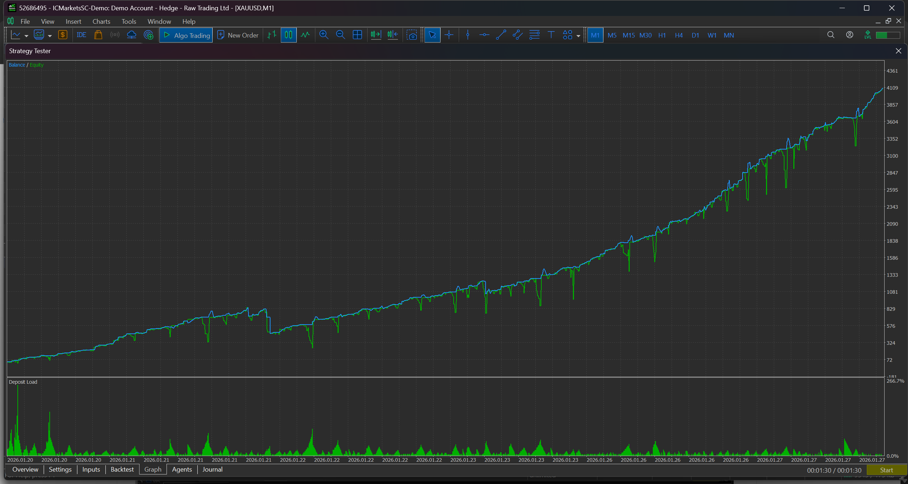
Task: Open the Charts menu
Action: pos(101,22)
